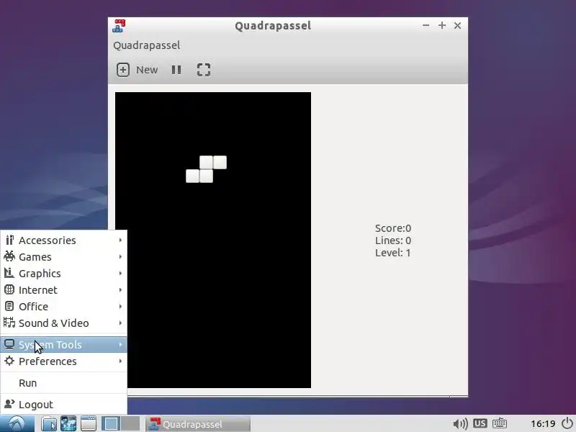This screenshot has width=576, height=432.
Task: Open the Games submenu
Action: click(x=63, y=257)
